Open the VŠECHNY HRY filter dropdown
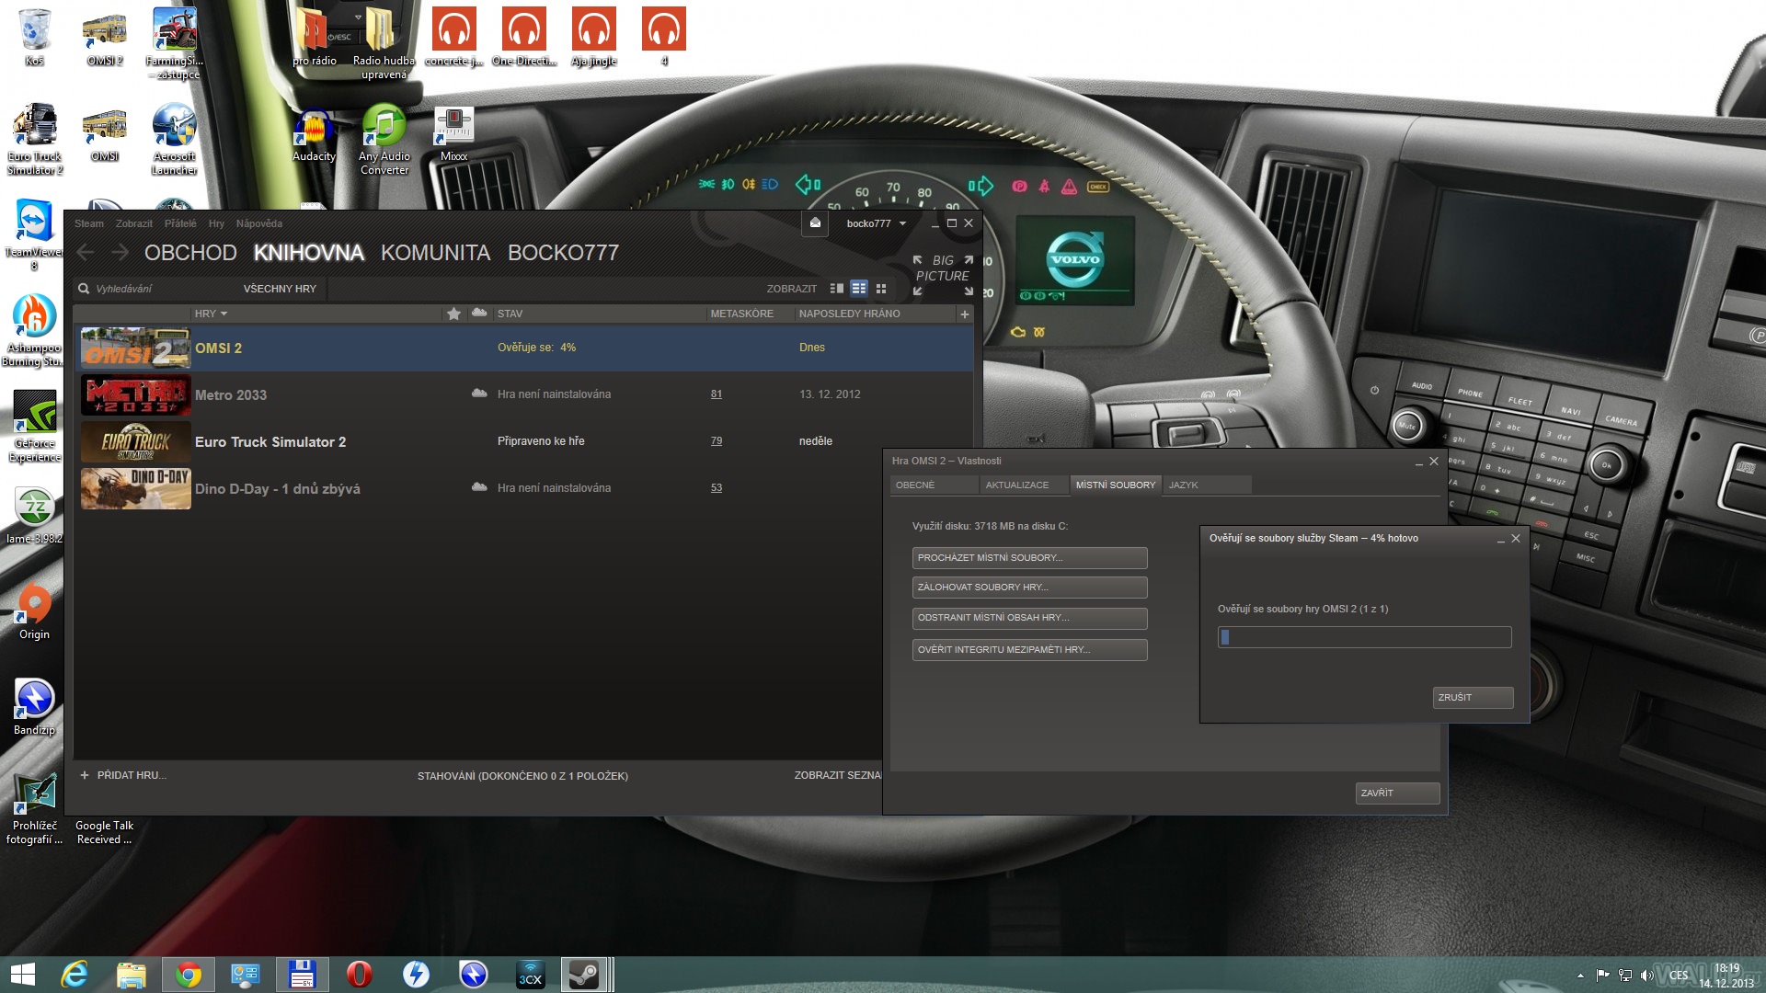The height and width of the screenshot is (993, 1766). (x=280, y=289)
